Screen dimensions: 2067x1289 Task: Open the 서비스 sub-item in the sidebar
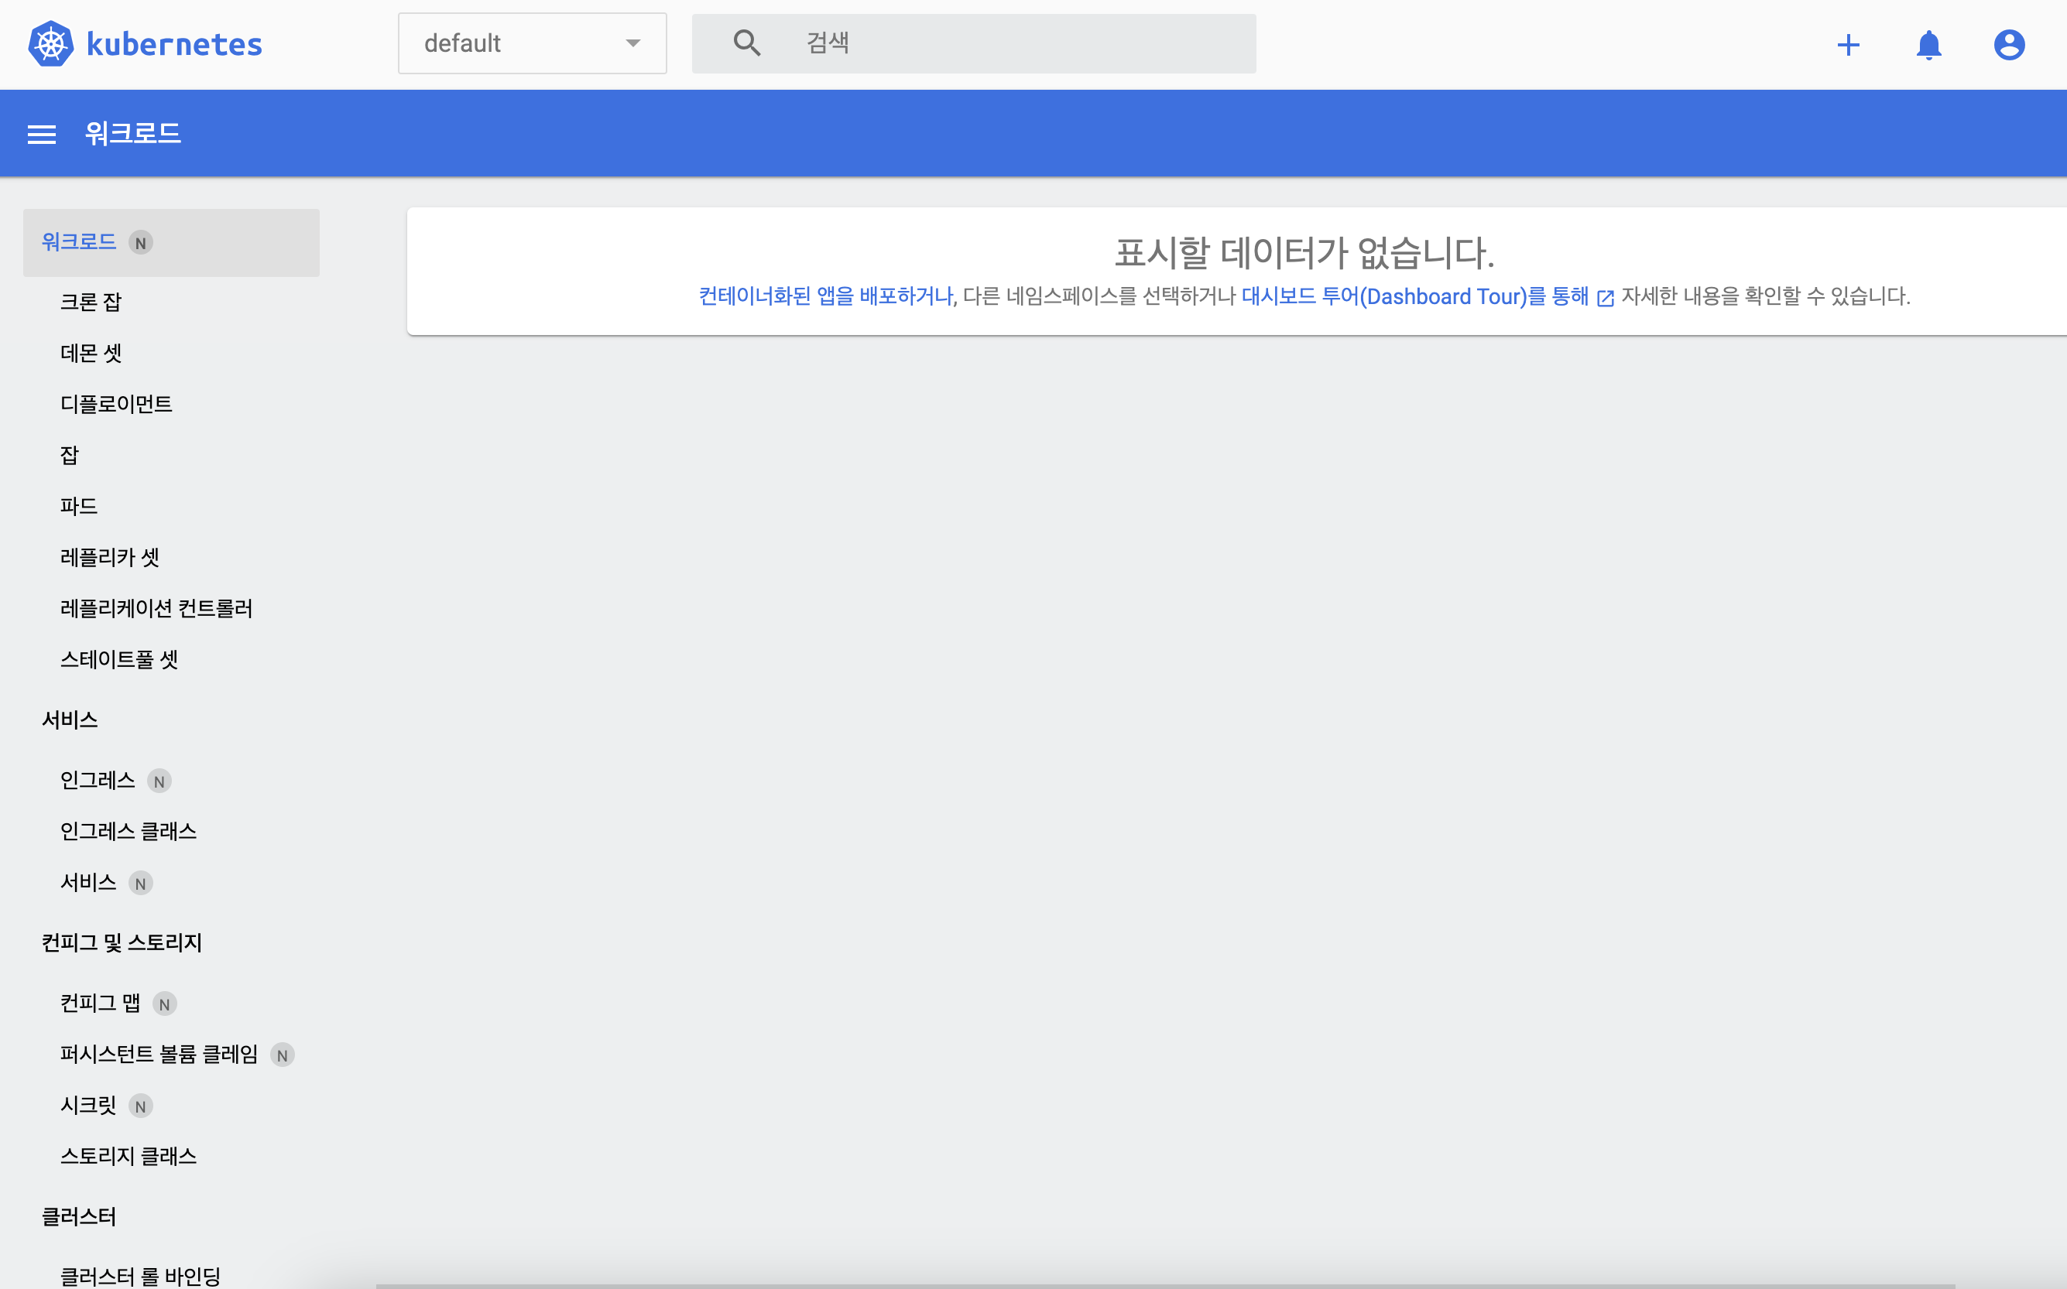pos(87,882)
